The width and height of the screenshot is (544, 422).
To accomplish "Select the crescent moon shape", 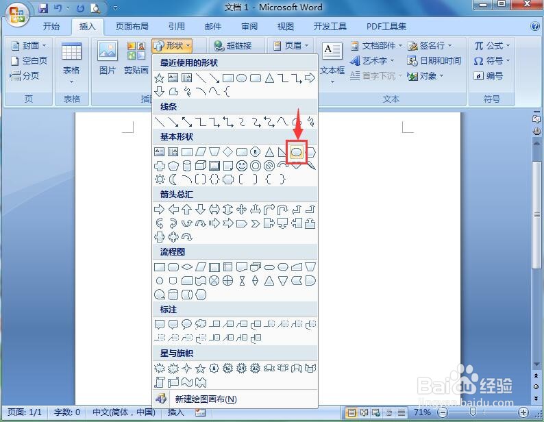I will (x=173, y=179).
